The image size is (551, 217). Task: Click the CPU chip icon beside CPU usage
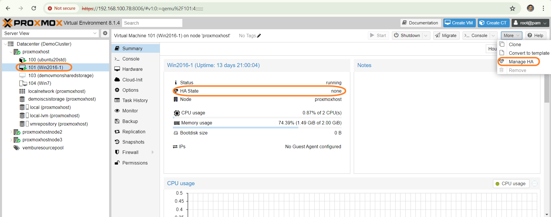tap(177, 113)
